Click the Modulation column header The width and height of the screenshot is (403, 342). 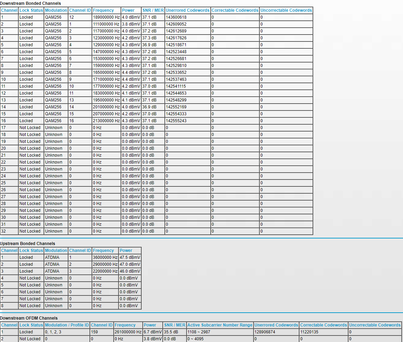pos(56,10)
